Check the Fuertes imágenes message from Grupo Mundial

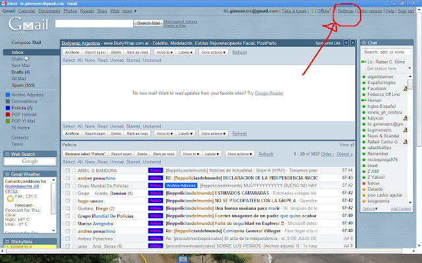point(67,216)
